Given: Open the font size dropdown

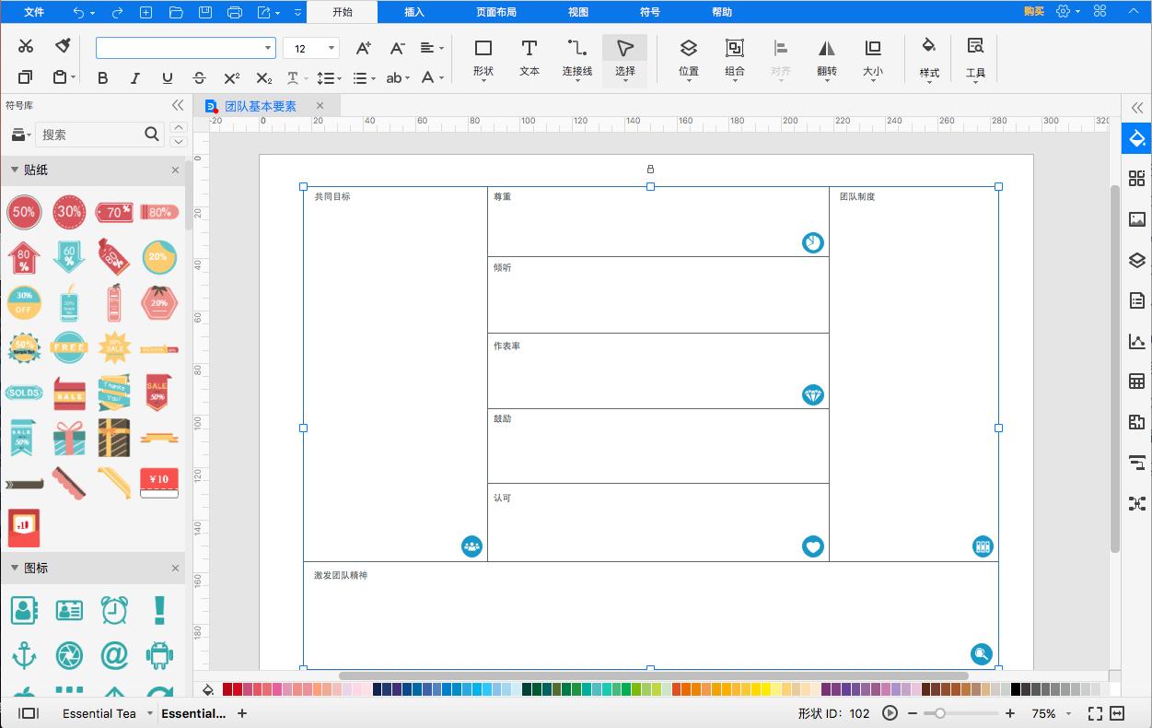Looking at the screenshot, I should pyautogui.click(x=332, y=48).
